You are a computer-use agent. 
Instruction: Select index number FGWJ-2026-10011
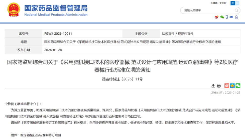[x=58, y=34]
